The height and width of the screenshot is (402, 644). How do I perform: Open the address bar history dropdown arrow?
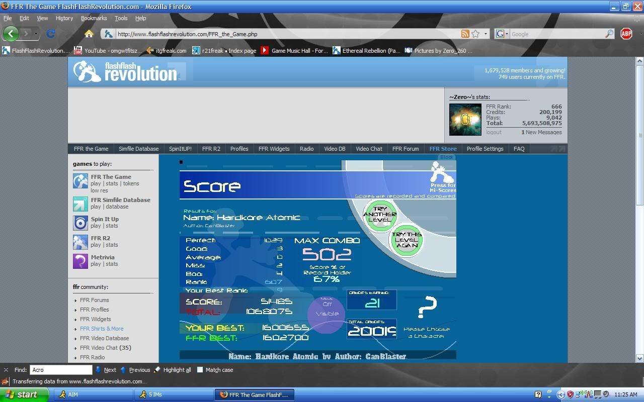click(486, 34)
